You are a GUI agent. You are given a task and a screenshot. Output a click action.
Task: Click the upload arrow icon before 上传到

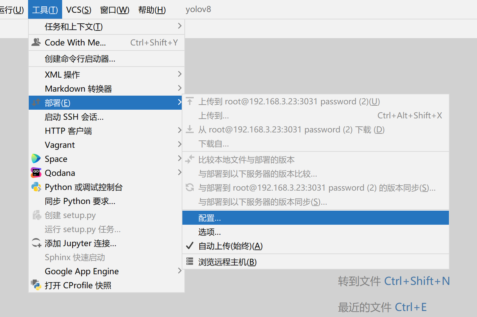tap(189, 101)
